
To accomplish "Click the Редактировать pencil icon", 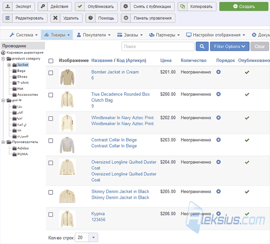I will [8, 18].
